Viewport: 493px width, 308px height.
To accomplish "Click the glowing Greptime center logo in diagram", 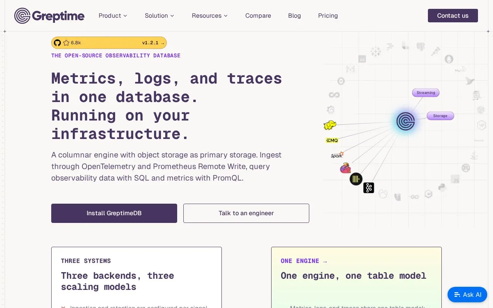I will tap(406, 121).
